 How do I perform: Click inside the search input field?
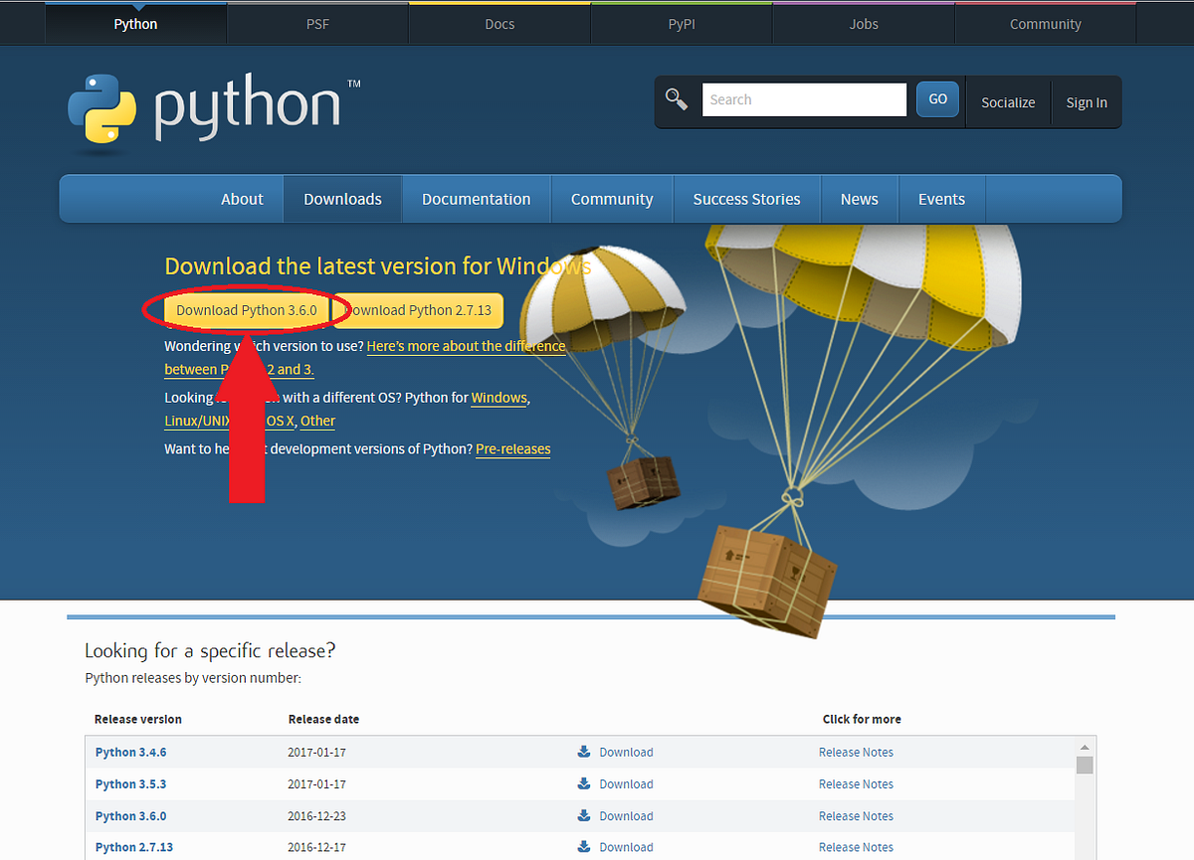[804, 98]
